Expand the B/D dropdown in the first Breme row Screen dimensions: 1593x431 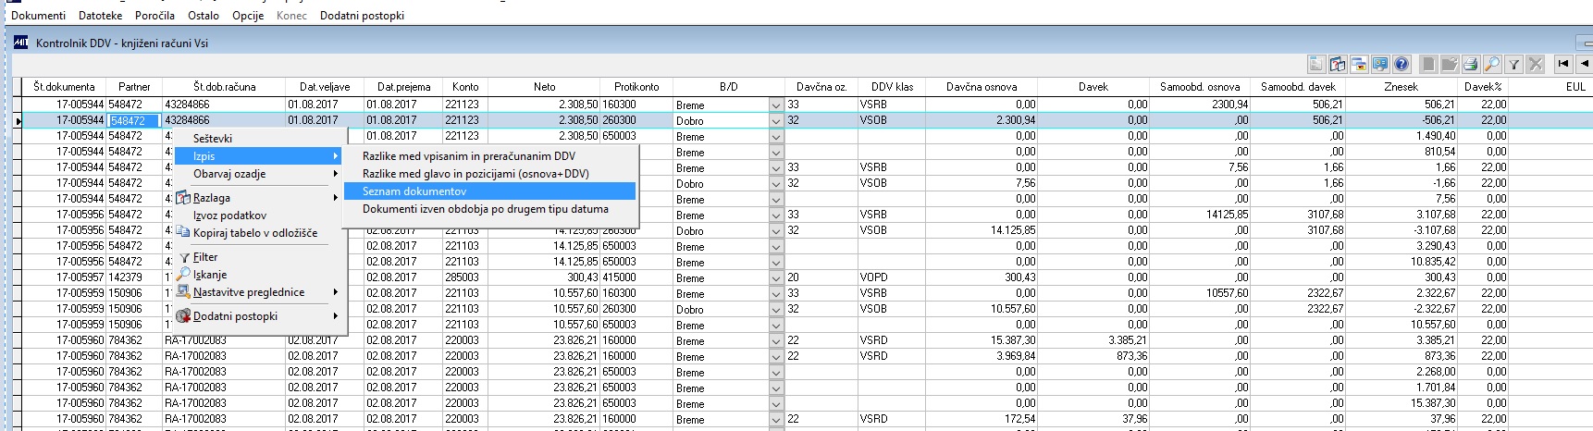(776, 105)
